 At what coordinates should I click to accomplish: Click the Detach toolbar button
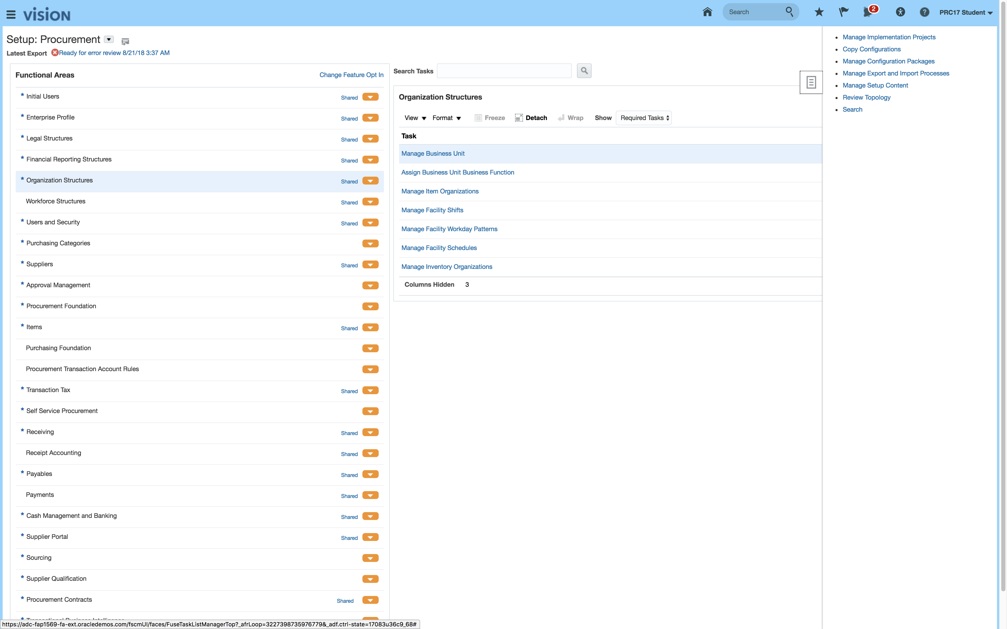click(x=531, y=118)
